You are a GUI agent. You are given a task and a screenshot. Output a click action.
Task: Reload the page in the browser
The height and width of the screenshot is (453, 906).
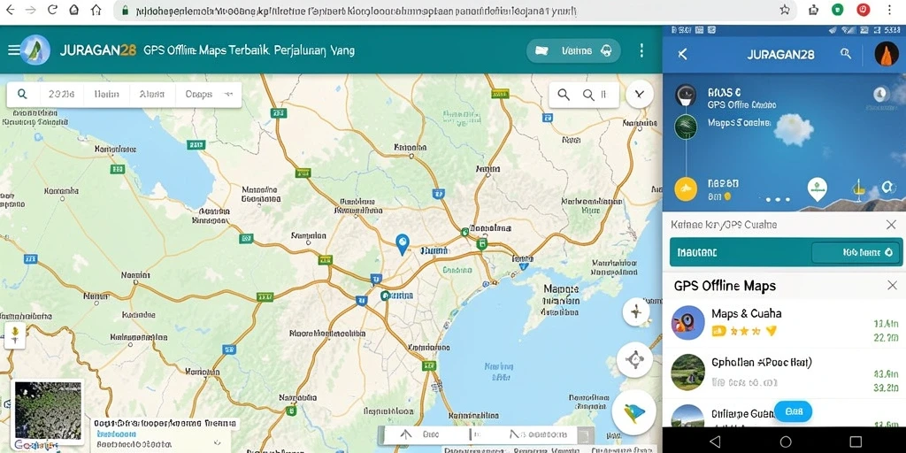tap(52, 10)
